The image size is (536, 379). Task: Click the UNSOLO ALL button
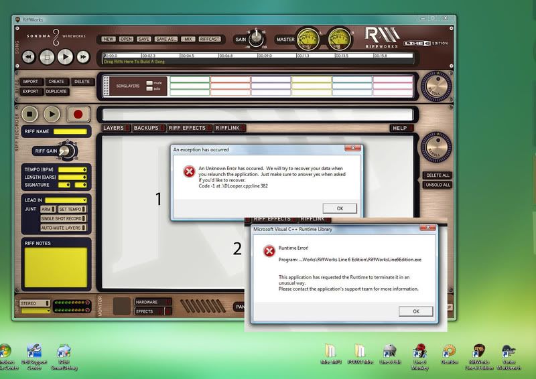click(438, 185)
